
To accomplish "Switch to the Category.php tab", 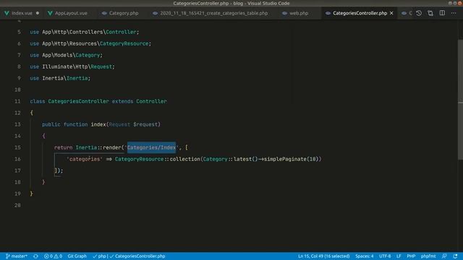I will click(124, 13).
